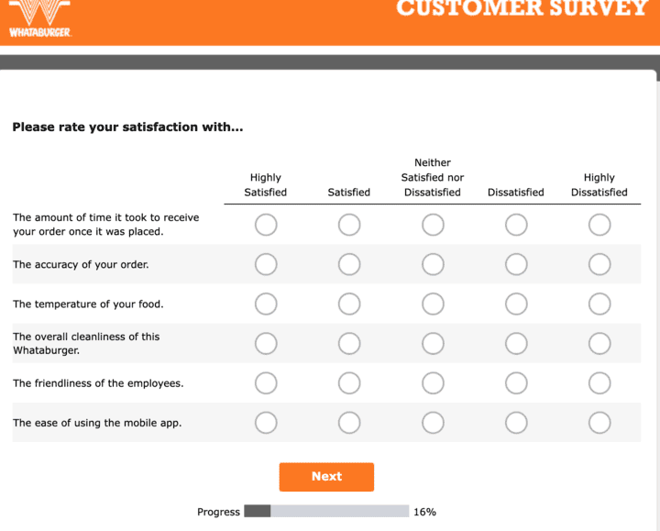
Task: Choose Dissatisfied for overall cleliness row
Action: click(516, 343)
